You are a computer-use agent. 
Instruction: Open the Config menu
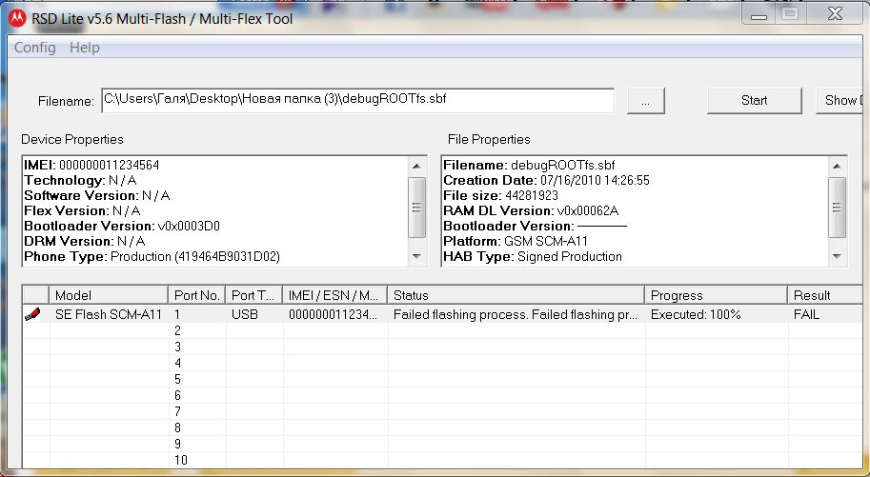(35, 48)
